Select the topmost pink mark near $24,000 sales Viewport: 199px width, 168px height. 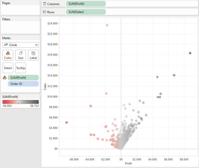[x=107, y=25]
